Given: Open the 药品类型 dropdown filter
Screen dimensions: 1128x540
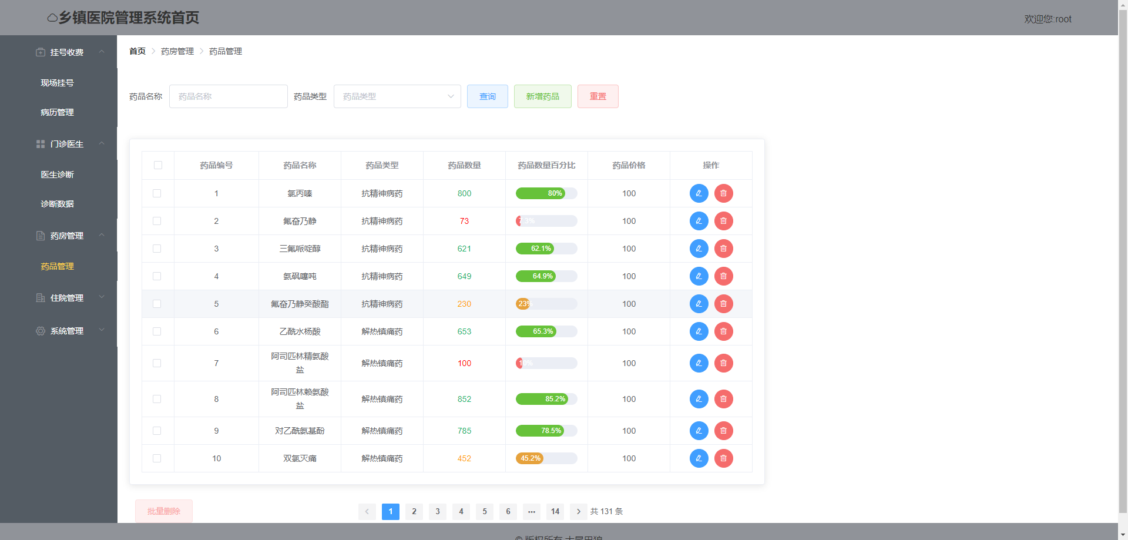Looking at the screenshot, I should pos(397,96).
